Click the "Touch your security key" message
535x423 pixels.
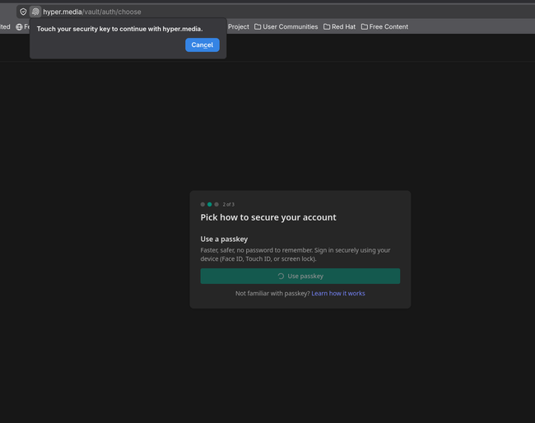[119, 29]
